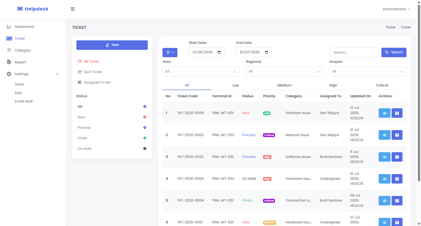Screen dimensions: 421x226
Task: Click the Updated On column header
Action: (360, 96)
